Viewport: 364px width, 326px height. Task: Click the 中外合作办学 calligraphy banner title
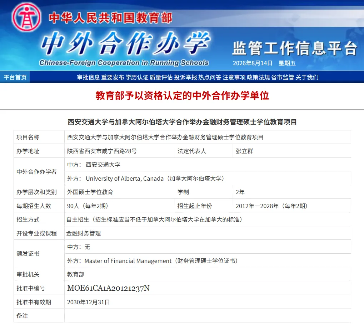click(125, 43)
